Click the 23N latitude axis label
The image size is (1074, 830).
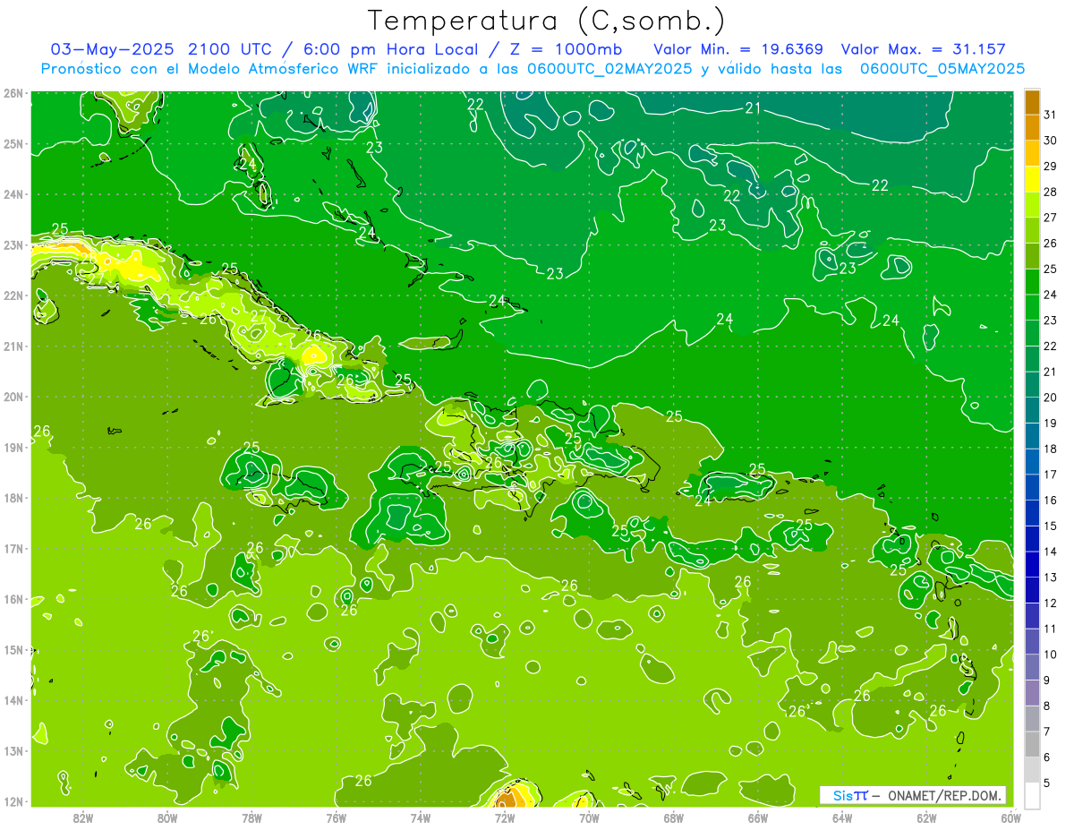[13, 245]
